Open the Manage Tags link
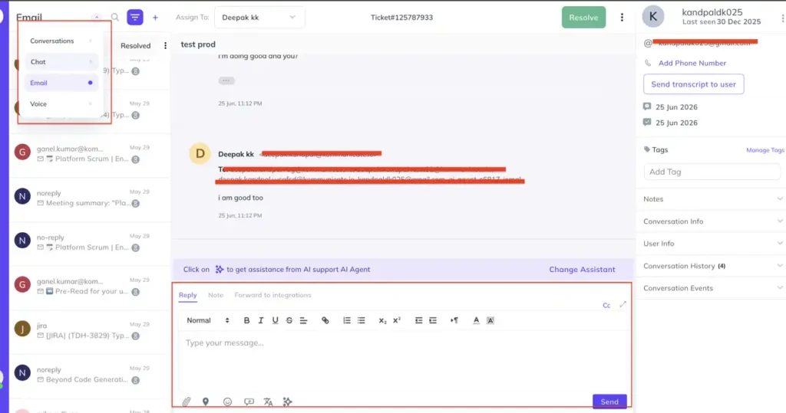786x413 pixels. 765,150
